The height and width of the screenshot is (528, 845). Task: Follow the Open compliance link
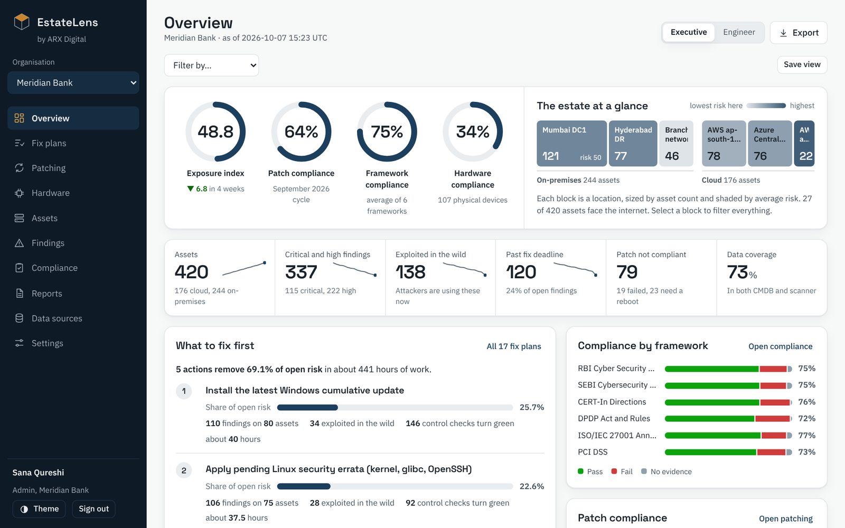click(780, 346)
